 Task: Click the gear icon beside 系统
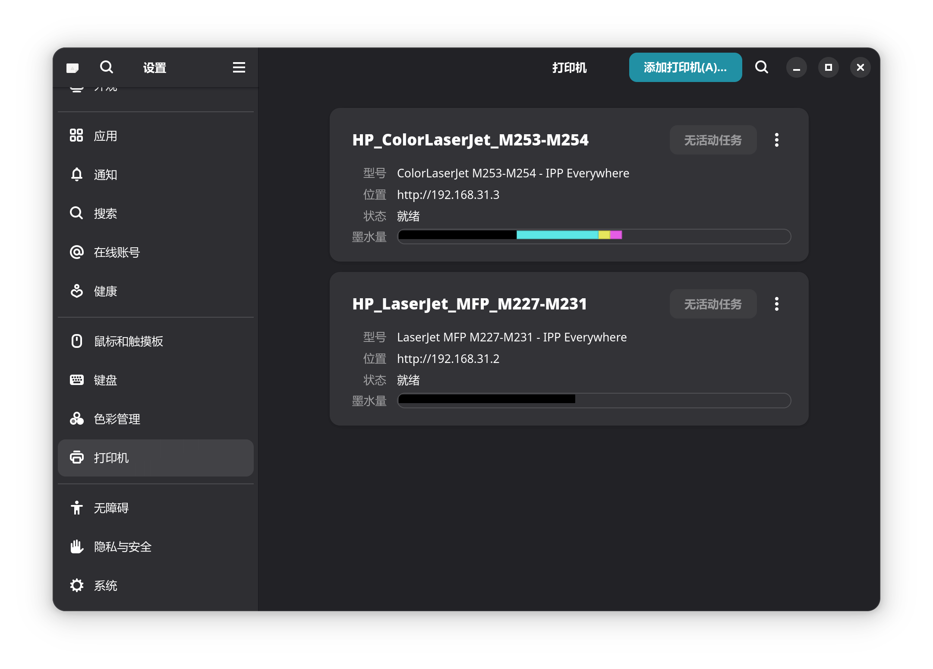[76, 585]
